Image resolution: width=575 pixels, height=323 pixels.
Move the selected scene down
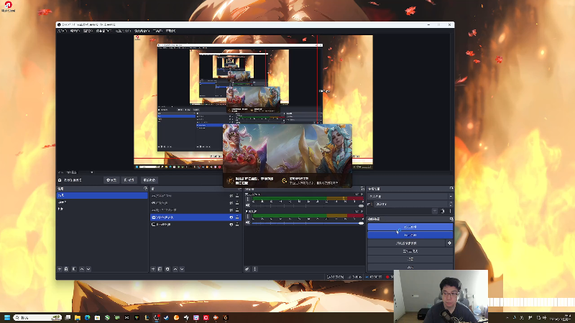pyautogui.click(x=88, y=268)
